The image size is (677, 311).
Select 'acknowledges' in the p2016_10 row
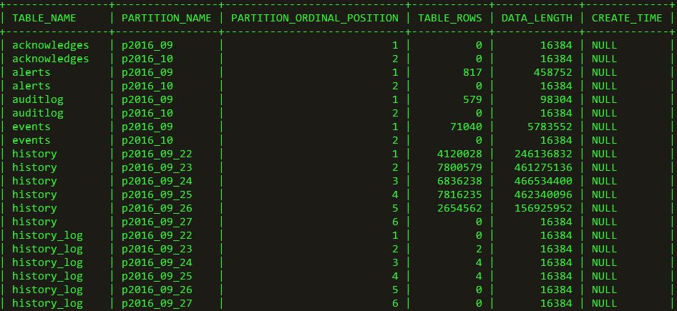(51, 59)
